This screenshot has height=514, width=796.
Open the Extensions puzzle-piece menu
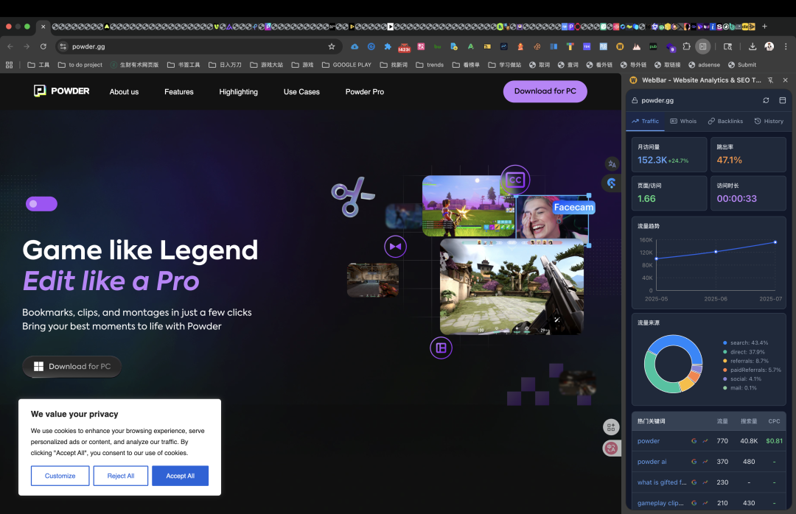pos(686,46)
